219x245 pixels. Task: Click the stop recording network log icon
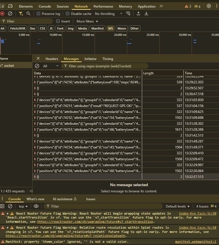point(2,14)
